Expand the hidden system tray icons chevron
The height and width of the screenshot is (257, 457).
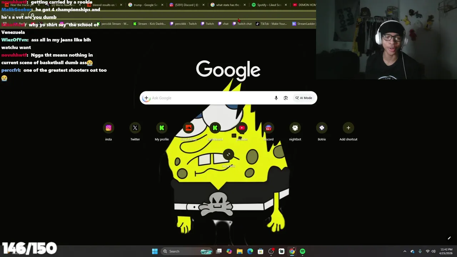pyautogui.click(x=405, y=251)
